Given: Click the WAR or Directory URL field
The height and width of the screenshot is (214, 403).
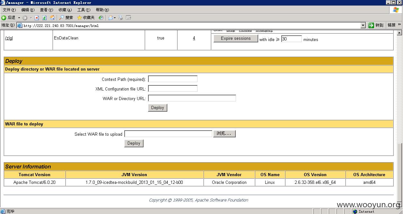Looking at the screenshot, I should tap(192, 98).
